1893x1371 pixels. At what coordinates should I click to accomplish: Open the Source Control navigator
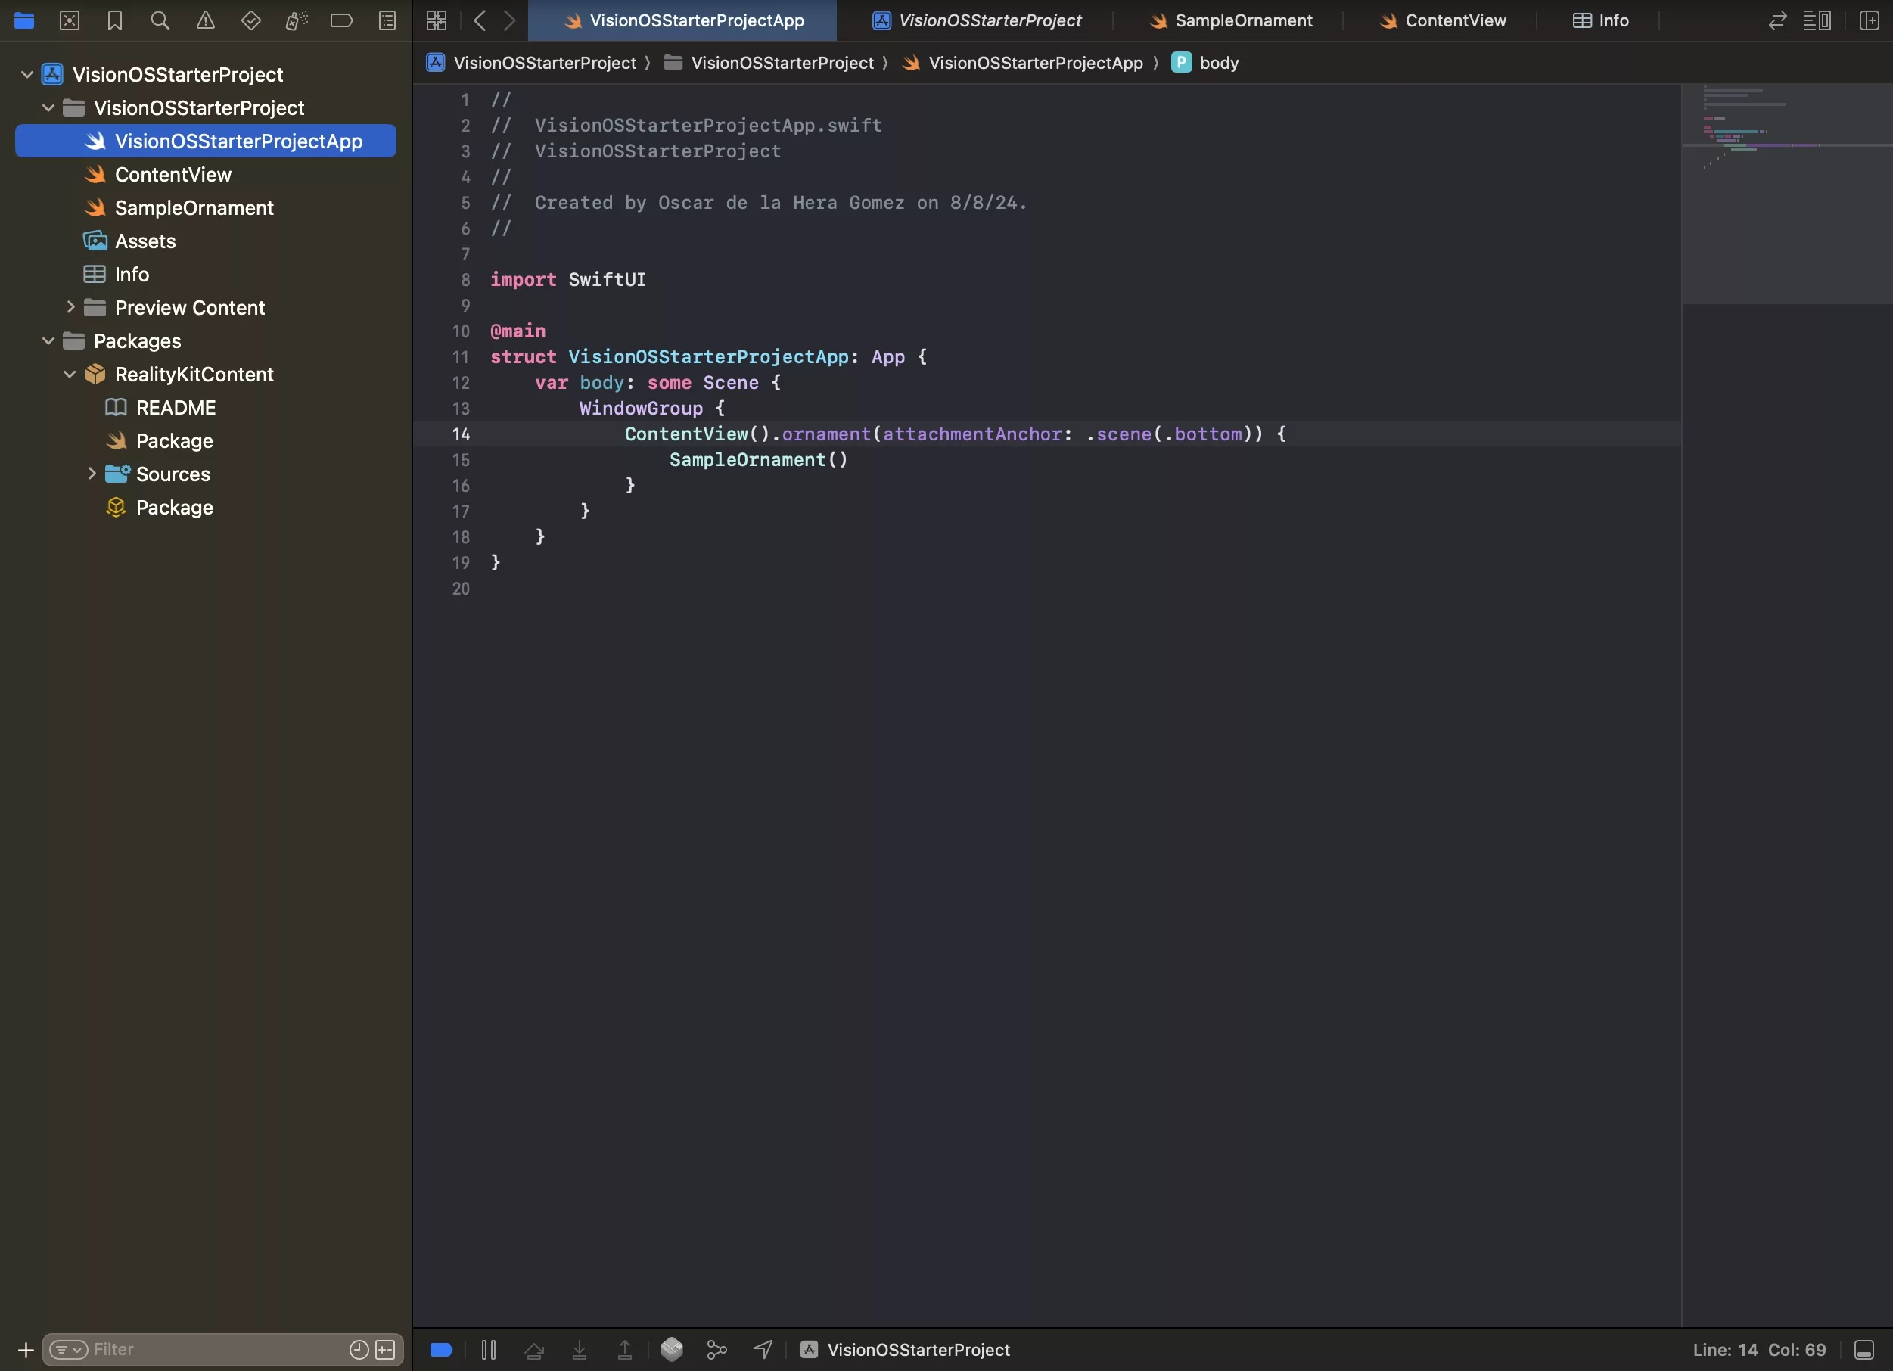tap(70, 21)
